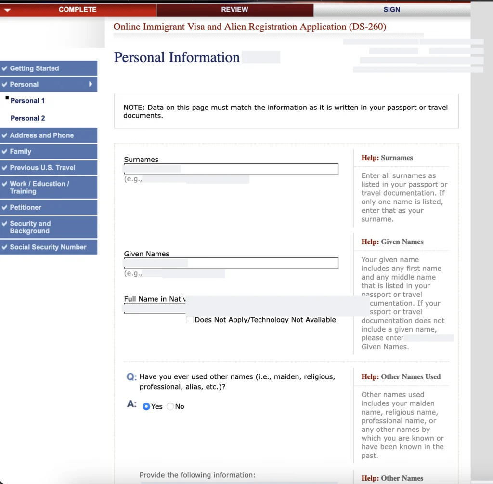This screenshot has width=493, height=484.
Task: Open Previous U.S. Travel section
Action: point(49,168)
